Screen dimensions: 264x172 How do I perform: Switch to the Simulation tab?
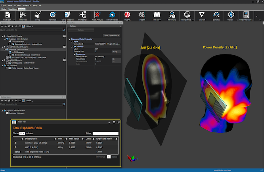[x=12, y=9]
